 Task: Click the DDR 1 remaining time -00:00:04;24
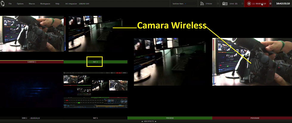click(x=34, y=118)
